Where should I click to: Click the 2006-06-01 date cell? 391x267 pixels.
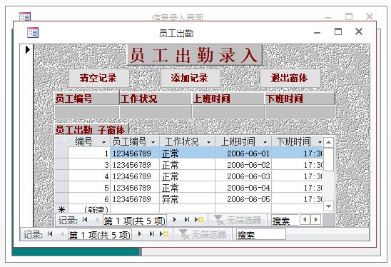pyautogui.click(x=243, y=153)
